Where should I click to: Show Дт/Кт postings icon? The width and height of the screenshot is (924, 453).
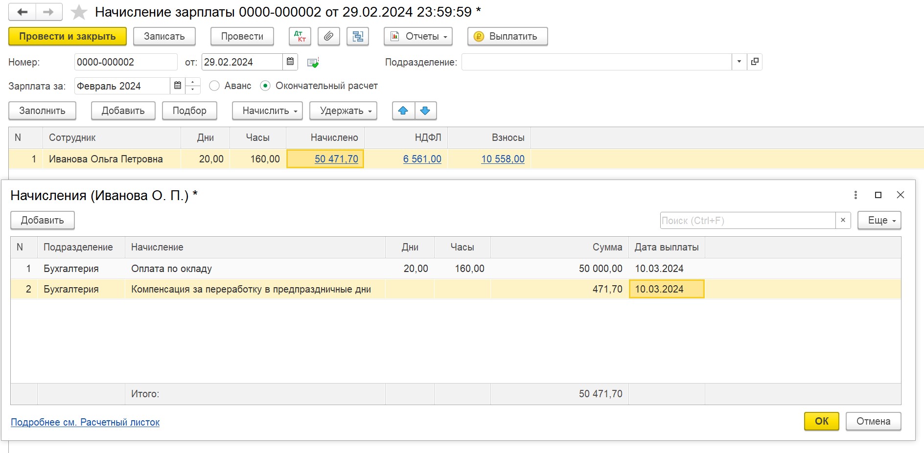coord(300,36)
